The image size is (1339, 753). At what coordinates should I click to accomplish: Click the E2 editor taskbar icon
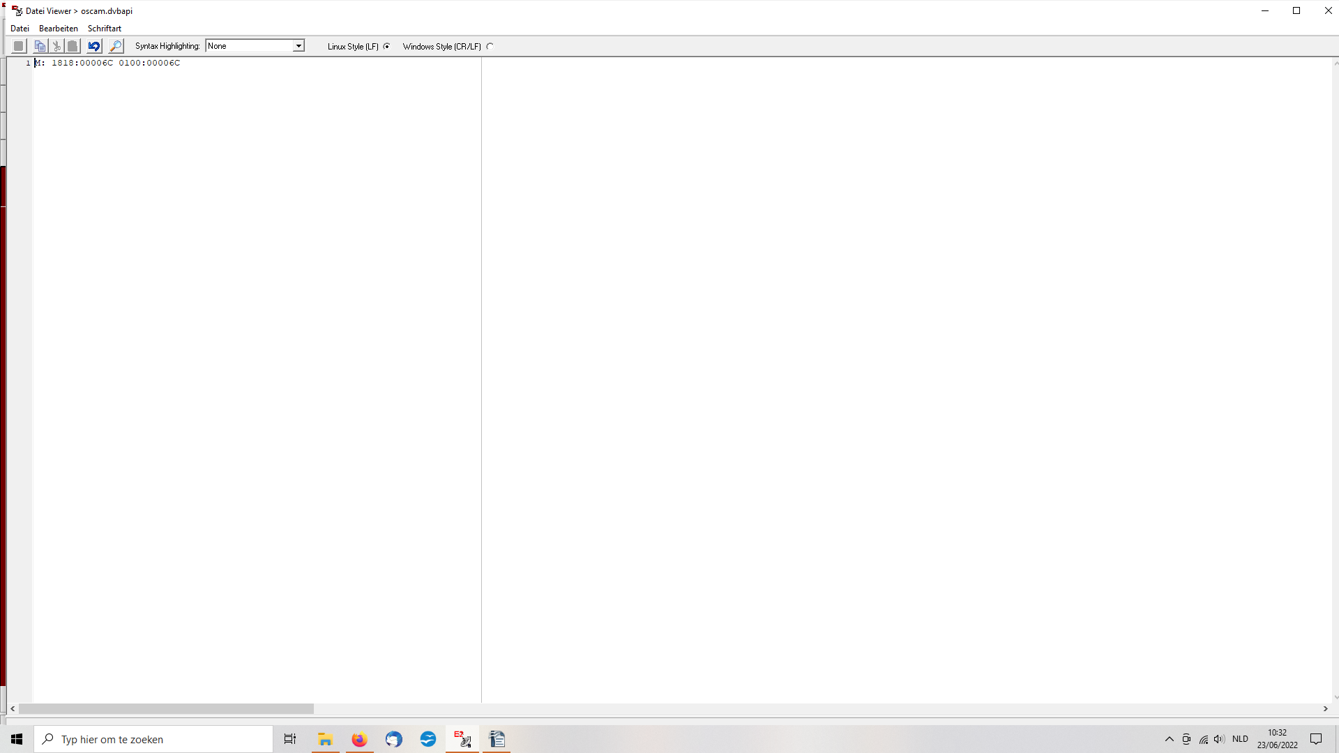coord(462,739)
